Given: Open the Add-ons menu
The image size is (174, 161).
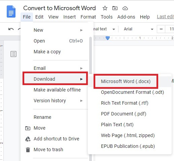Looking at the screenshot, I should 126,17.
